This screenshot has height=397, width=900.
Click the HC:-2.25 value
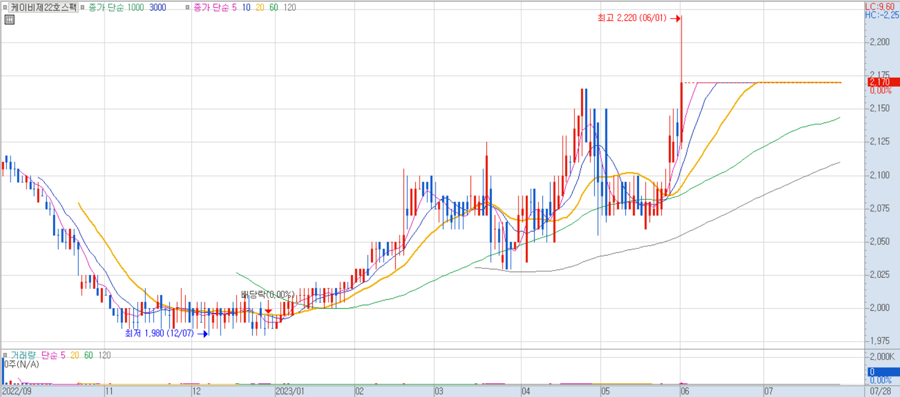click(x=882, y=15)
